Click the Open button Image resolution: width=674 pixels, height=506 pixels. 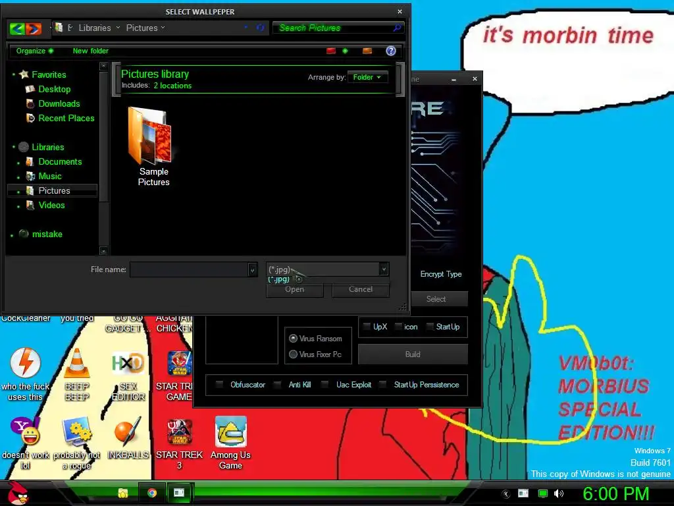pyautogui.click(x=295, y=290)
